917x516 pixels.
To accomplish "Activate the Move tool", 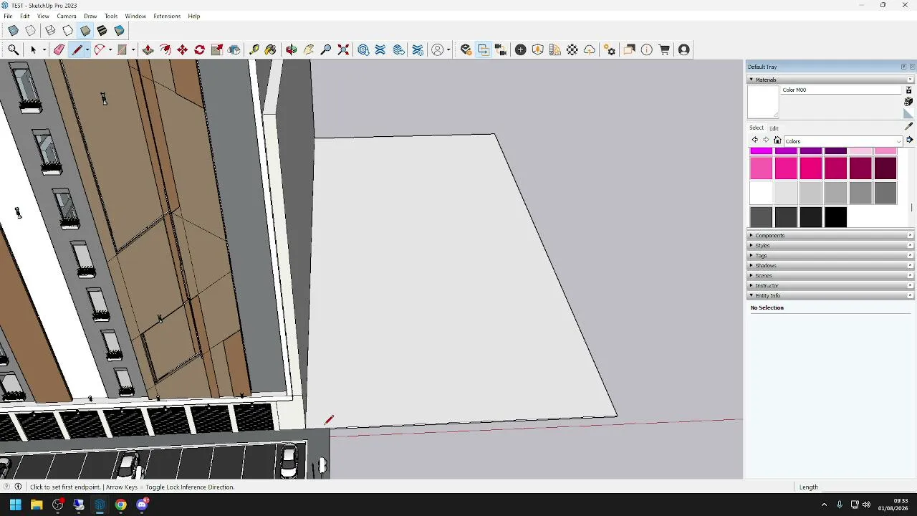I will (183, 49).
